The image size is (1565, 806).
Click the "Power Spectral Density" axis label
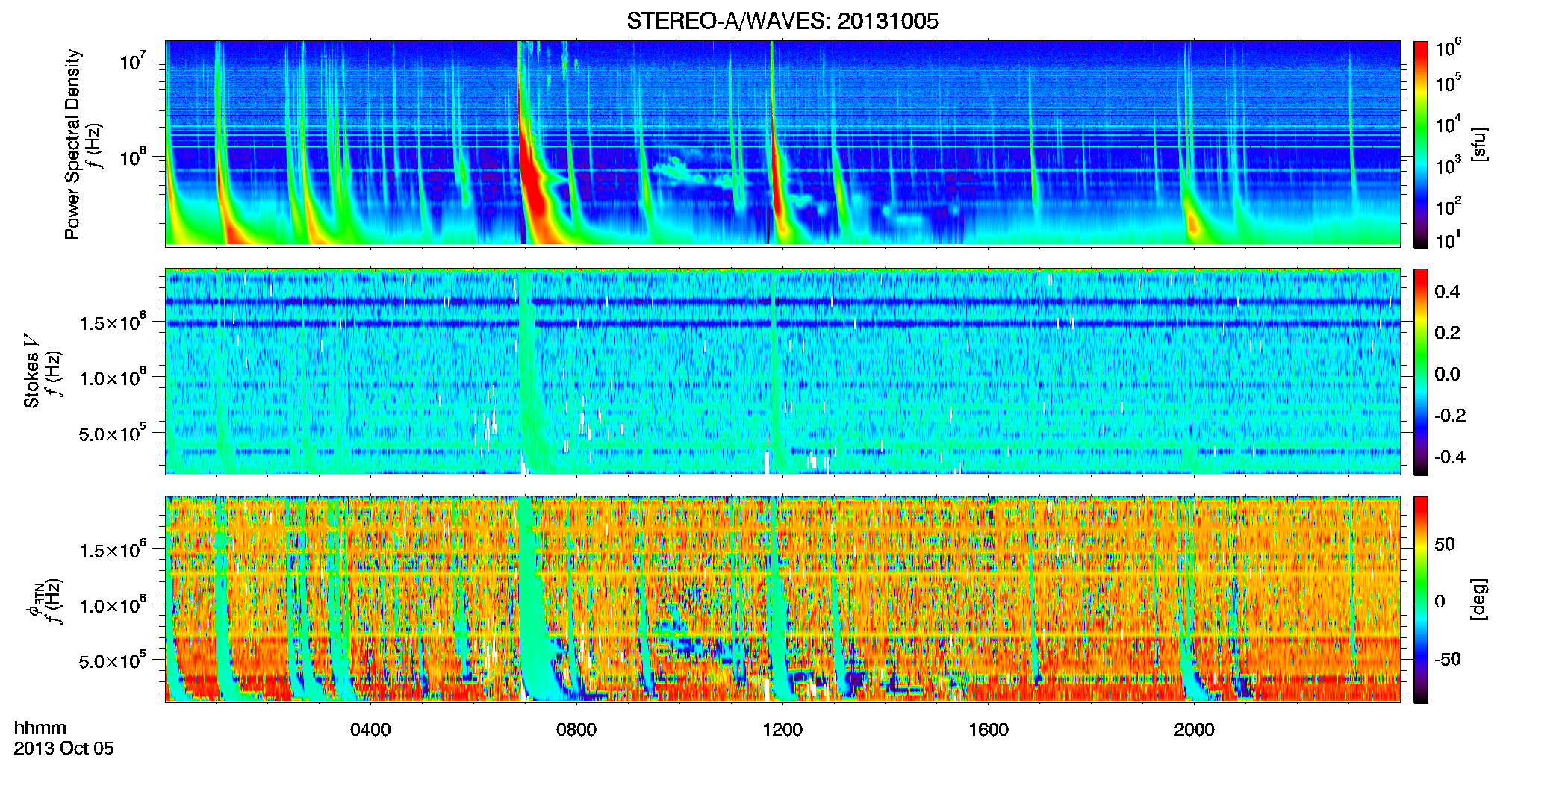coord(72,144)
